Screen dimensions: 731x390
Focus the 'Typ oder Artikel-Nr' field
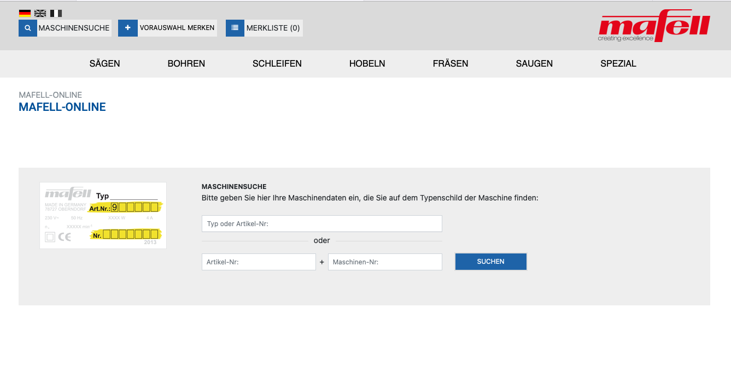pos(321,224)
